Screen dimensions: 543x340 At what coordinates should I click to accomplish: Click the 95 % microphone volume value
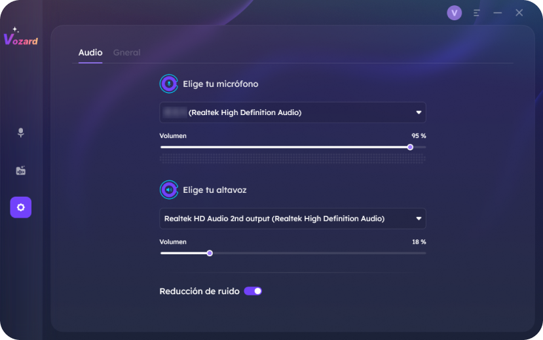(419, 136)
